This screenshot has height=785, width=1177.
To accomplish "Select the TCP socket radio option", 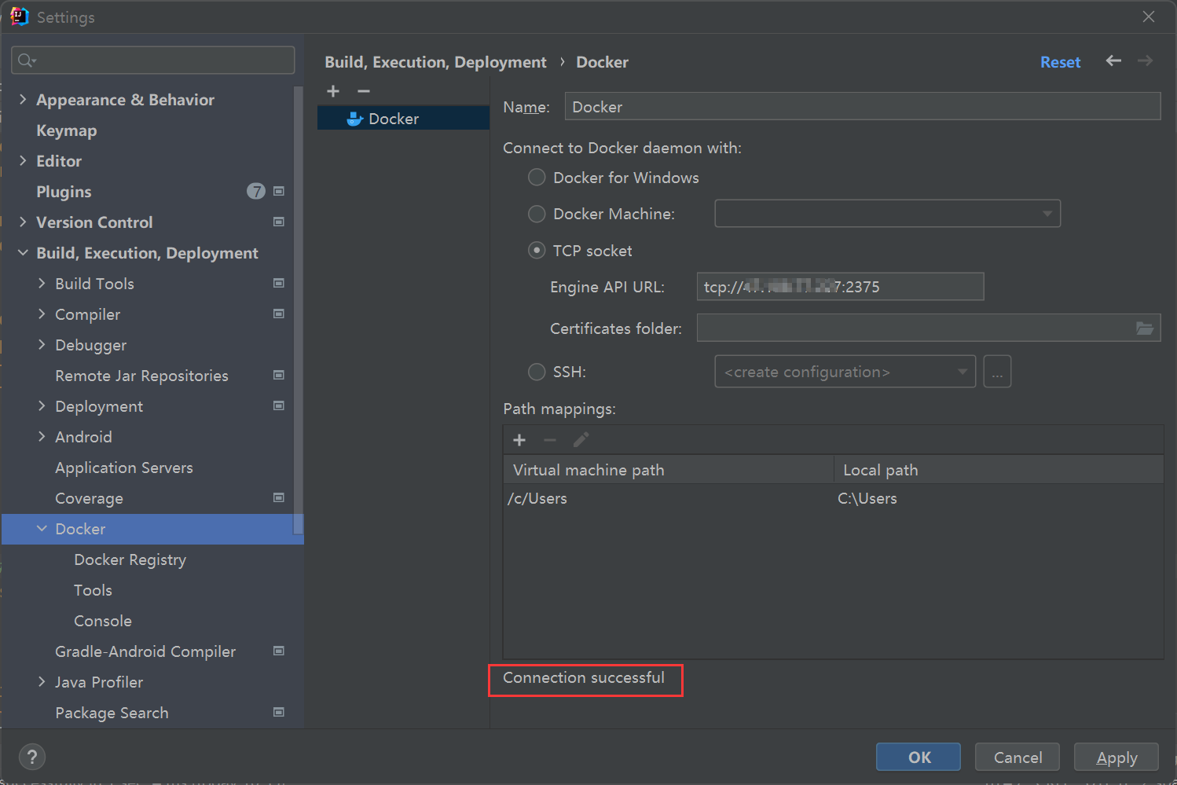I will point(537,251).
